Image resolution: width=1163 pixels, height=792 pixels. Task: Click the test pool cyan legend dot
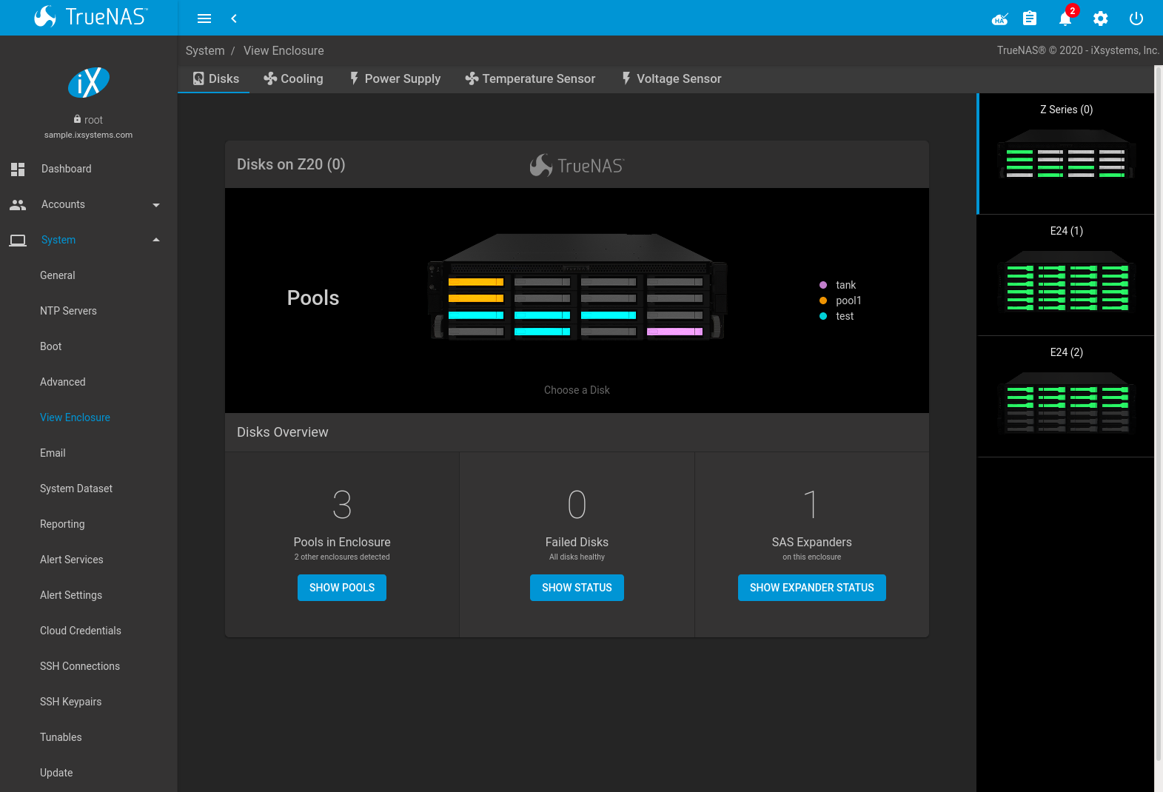pos(823,316)
